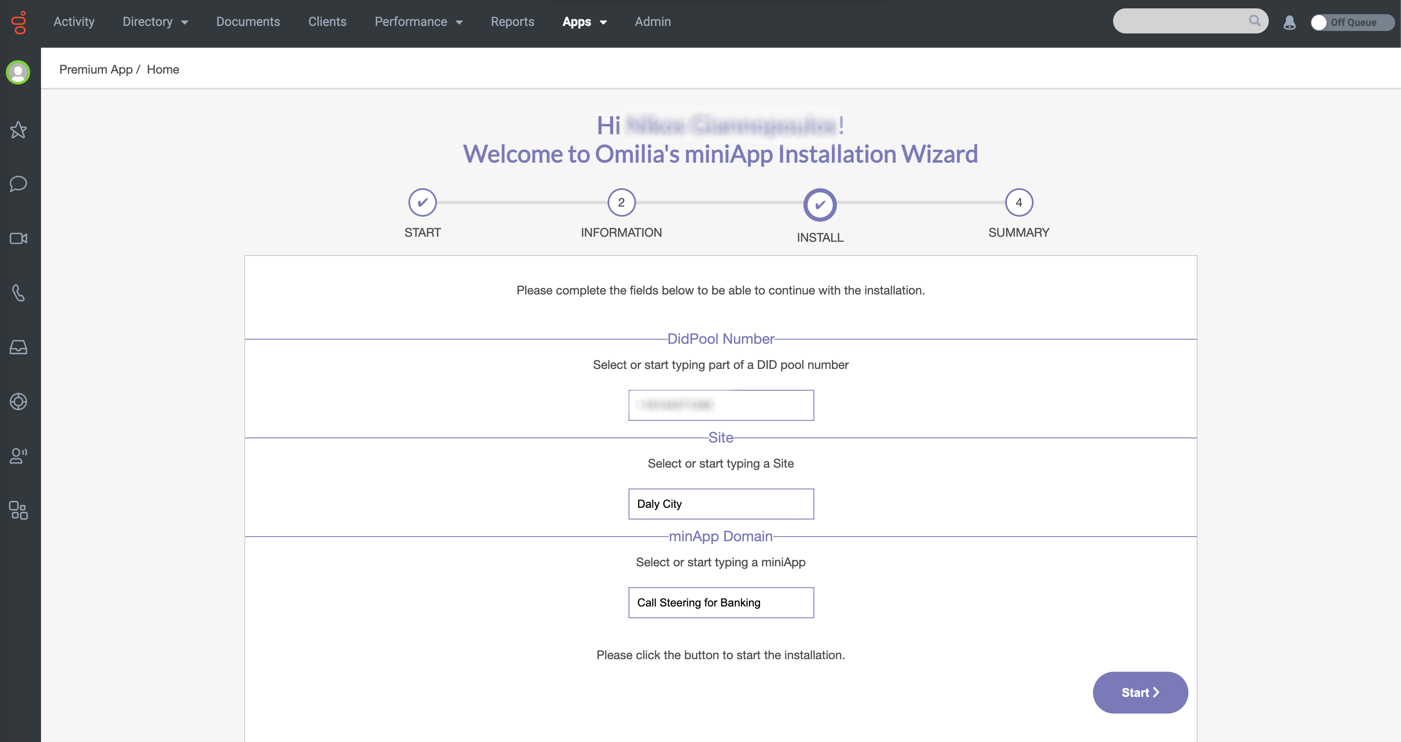Image resolution: width=1401 pixels, height=742 pixels.
Task: Open the Documents menu item
Action: 248,22
